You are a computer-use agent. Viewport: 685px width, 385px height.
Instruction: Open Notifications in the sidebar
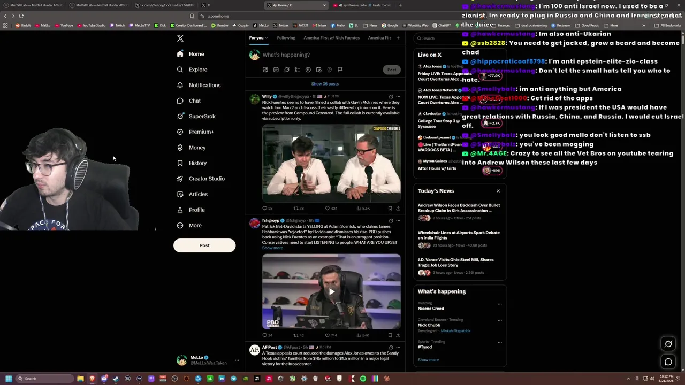pyautogui.click(x=199, y=85)
